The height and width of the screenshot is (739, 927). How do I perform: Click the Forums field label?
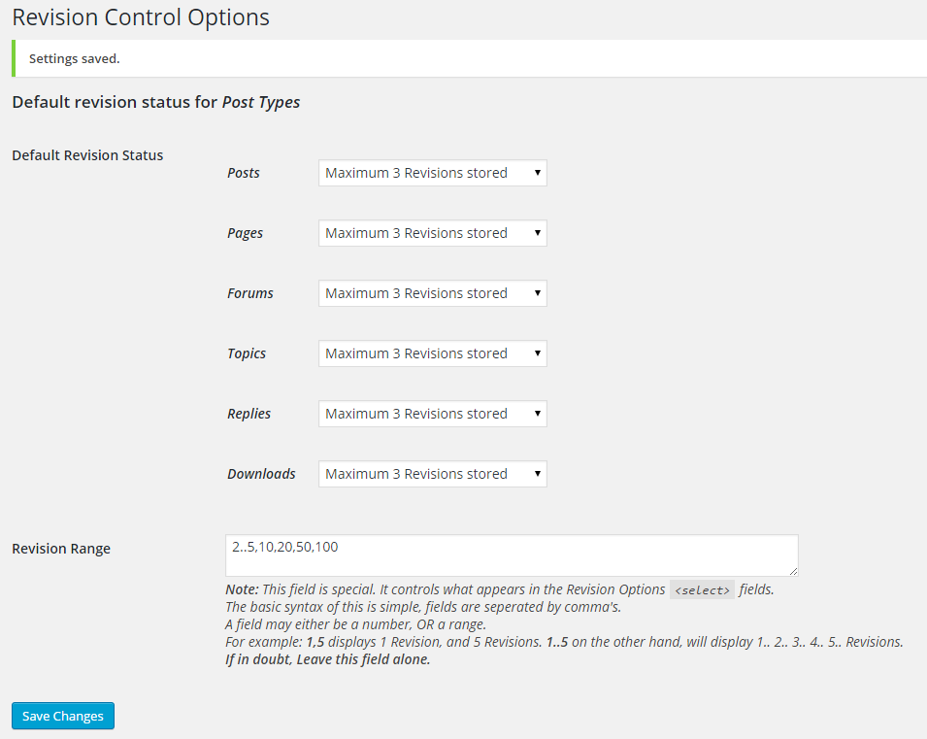tap(250, 293)
